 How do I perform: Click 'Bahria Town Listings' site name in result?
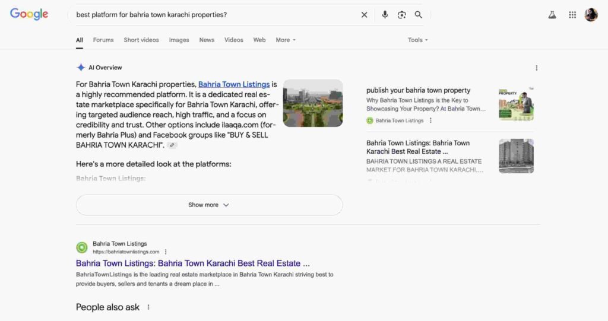coord(120,243)
